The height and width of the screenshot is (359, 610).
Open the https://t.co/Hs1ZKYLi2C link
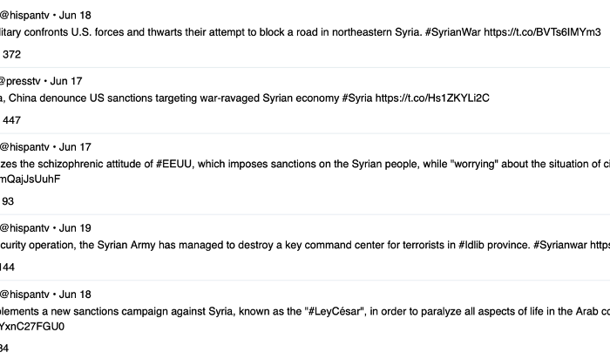(432, 98)
